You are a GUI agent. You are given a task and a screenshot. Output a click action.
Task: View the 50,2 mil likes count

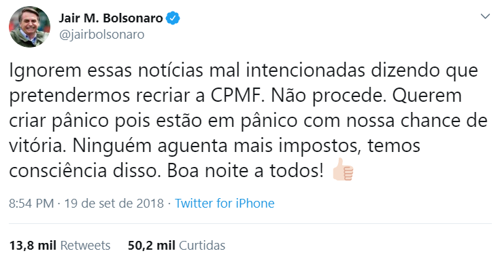pos(152,246)
